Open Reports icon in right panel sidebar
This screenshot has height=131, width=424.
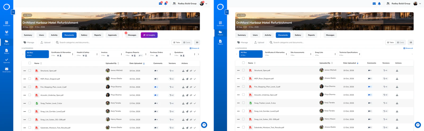pyautogui.click(x=220, y=42)
